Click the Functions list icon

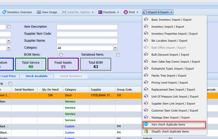tap(100, 12)
